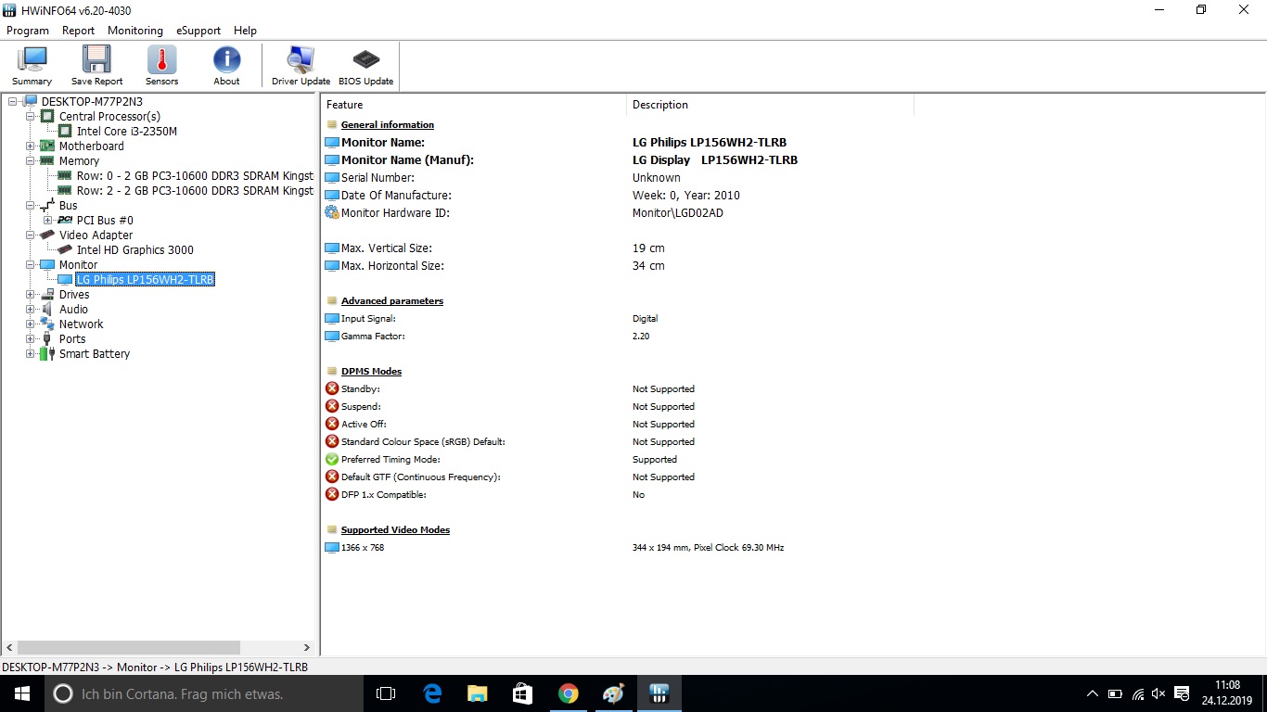1267x712 pixels.
Task: Launch BIOS Update from toolbar
Action: tap(365, 66)
